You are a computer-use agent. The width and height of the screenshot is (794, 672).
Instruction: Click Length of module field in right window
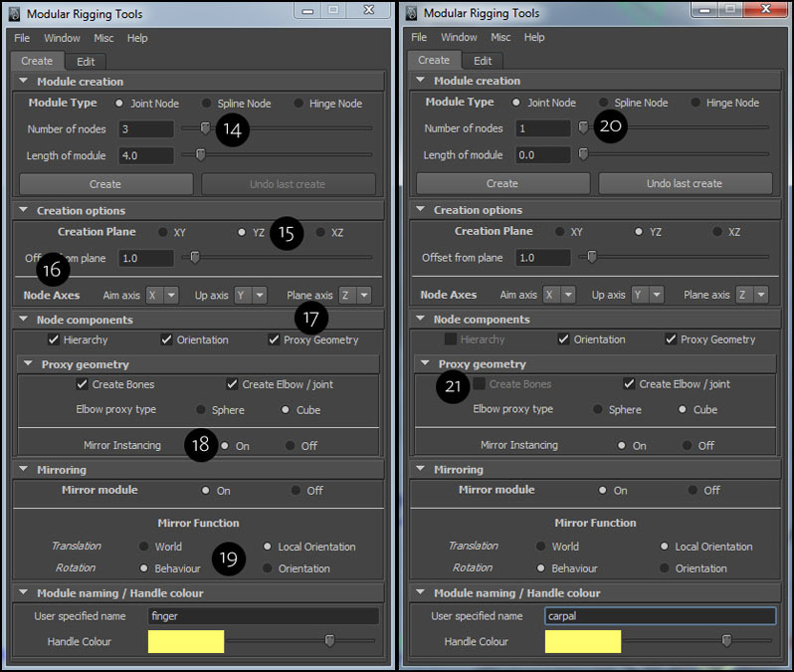543,155
